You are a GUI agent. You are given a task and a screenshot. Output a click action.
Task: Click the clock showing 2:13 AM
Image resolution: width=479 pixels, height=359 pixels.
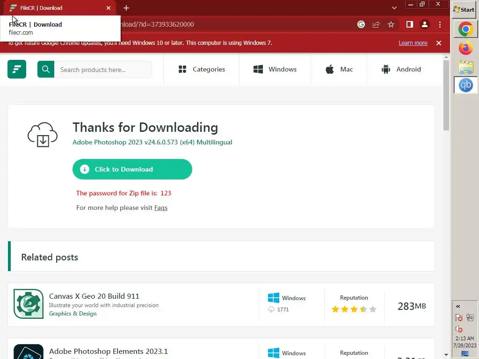click(464, 338)
